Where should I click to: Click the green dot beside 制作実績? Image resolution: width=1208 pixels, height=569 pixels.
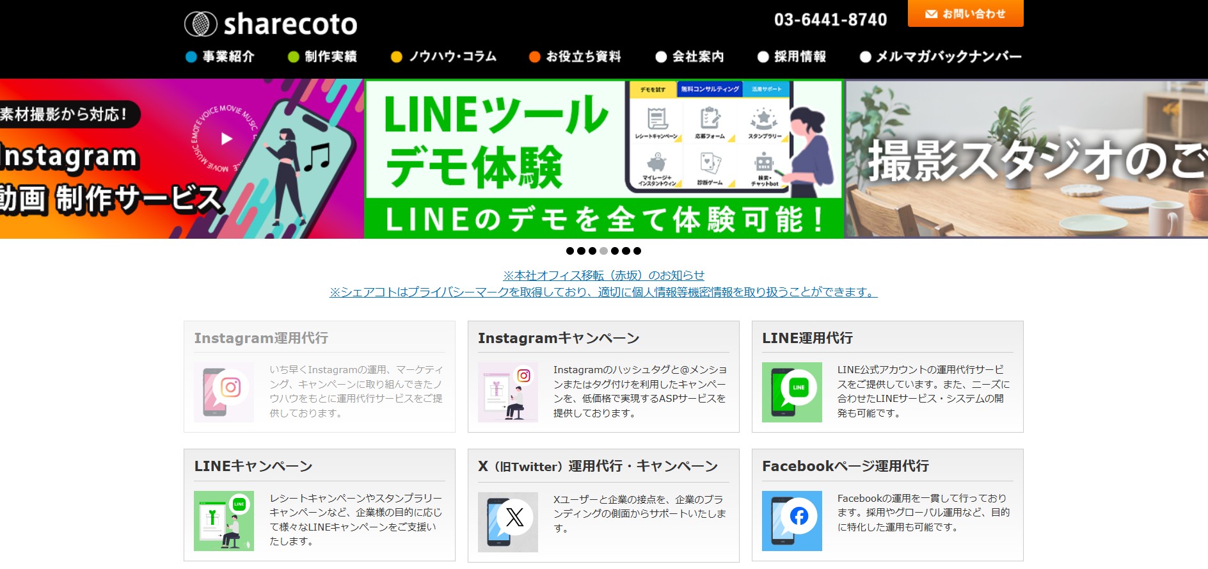(294, 57)
